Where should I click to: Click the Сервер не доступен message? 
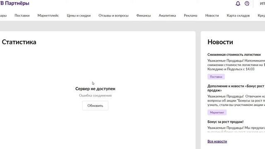(95, 89)
